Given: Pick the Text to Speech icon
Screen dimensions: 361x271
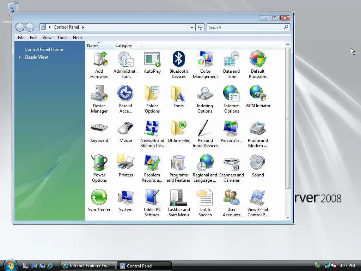Looking at the screenshot, I should [205, 203].
